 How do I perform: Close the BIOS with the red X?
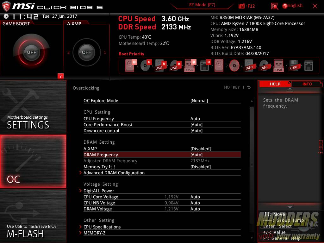tap(315, 6)
